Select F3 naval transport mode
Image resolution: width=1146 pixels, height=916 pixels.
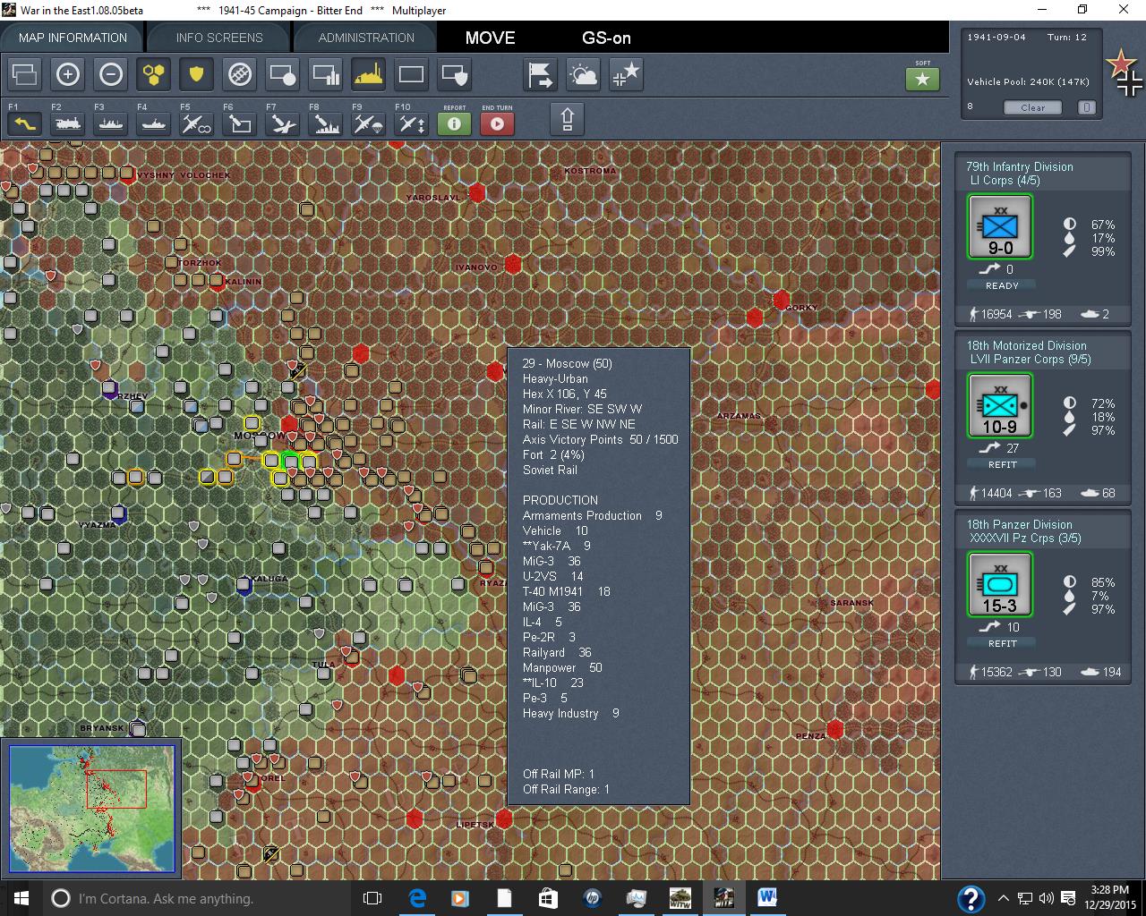point(111,123)
